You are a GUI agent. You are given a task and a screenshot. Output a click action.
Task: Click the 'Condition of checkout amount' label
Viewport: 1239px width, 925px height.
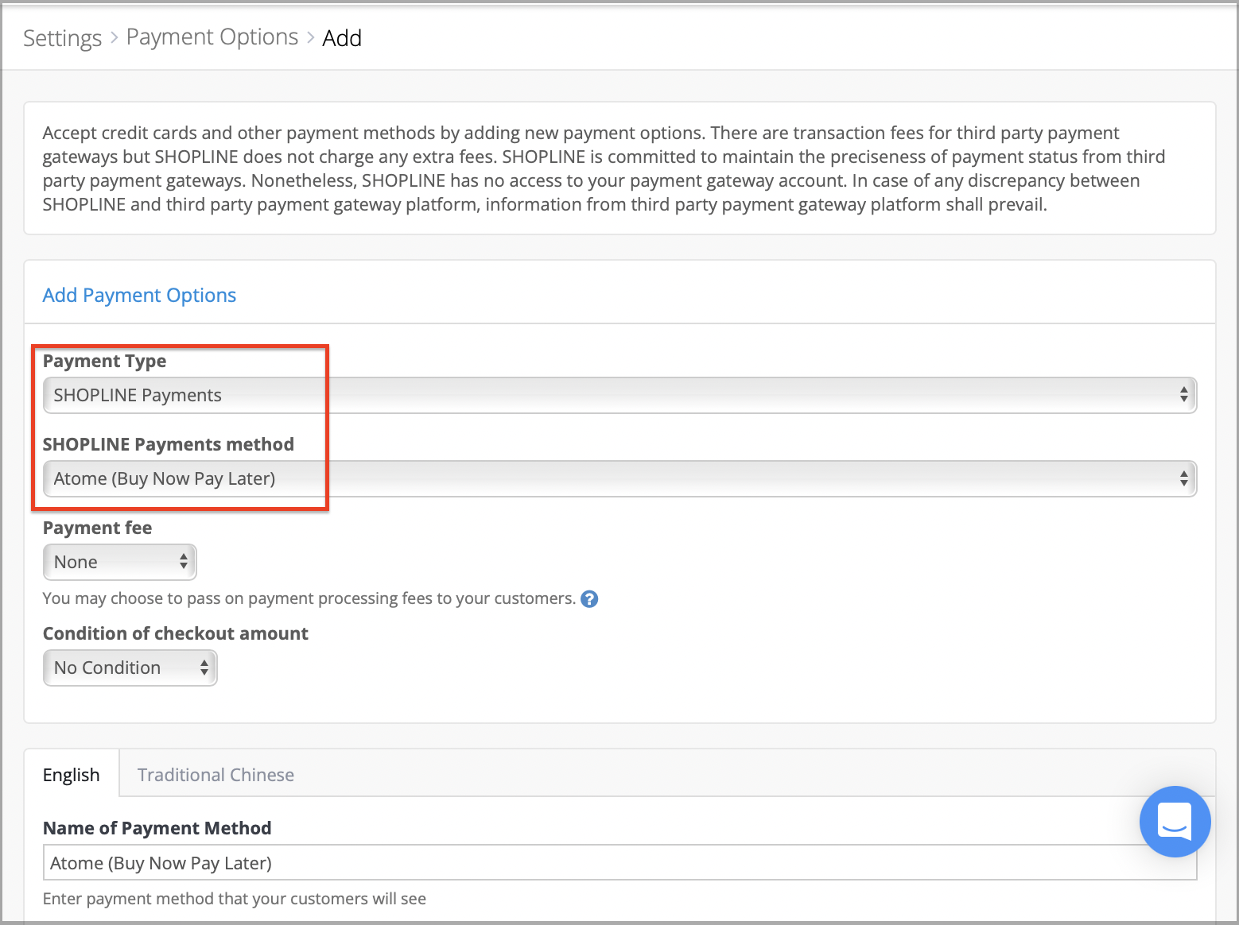[x=176, y=633]
